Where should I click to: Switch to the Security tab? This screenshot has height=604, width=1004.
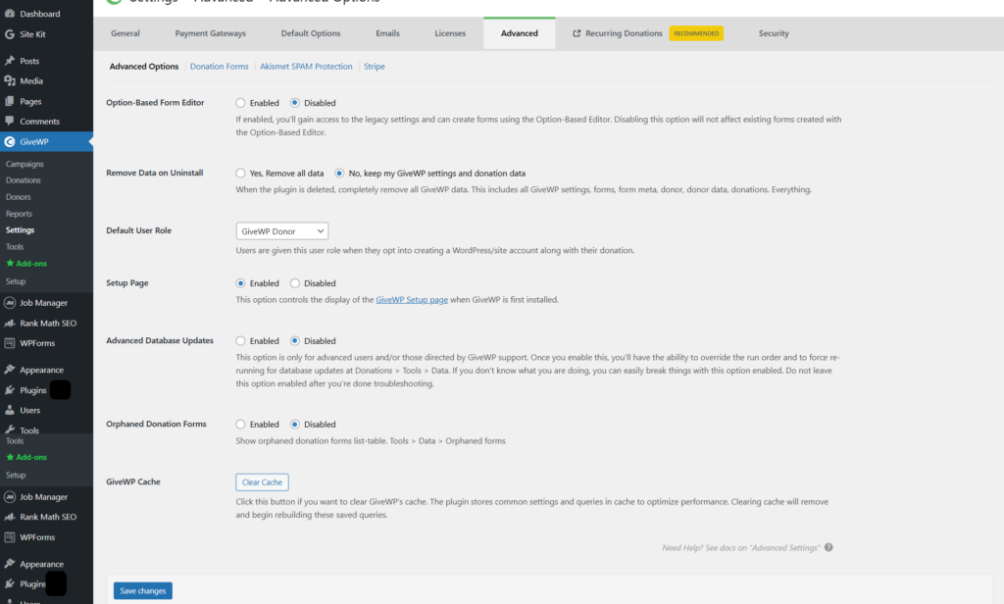pyautogui.click(x=774, y=33)
